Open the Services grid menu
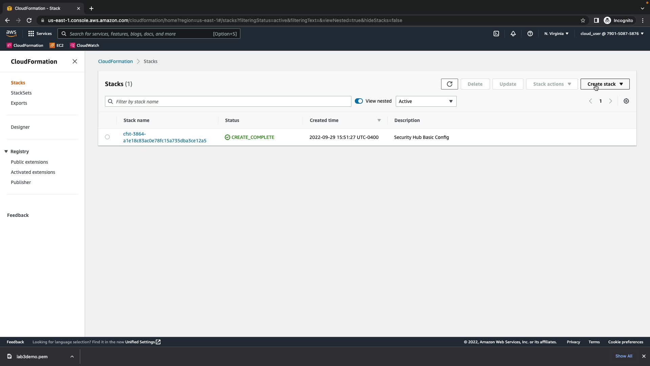This screenshot has width=650, height=366. point(40,34)
